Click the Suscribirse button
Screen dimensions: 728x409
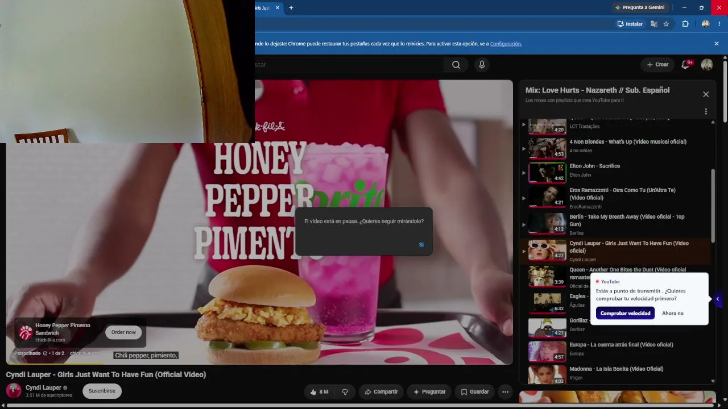[x=102, y=391]
